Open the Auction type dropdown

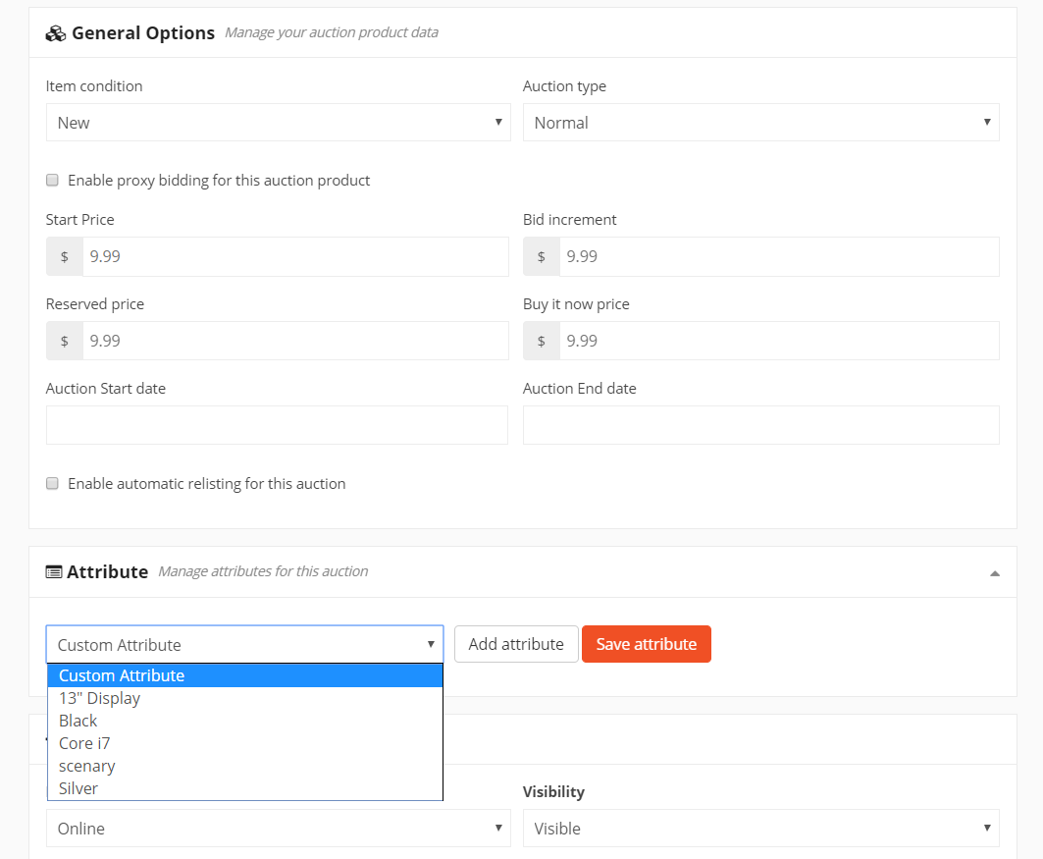tap(761, 123)
